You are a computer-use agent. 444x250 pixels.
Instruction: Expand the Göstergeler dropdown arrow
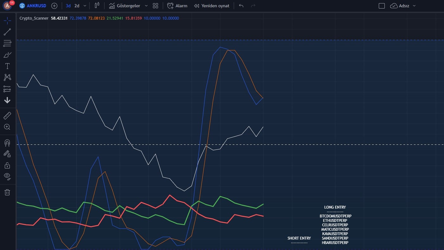(146, 5)
